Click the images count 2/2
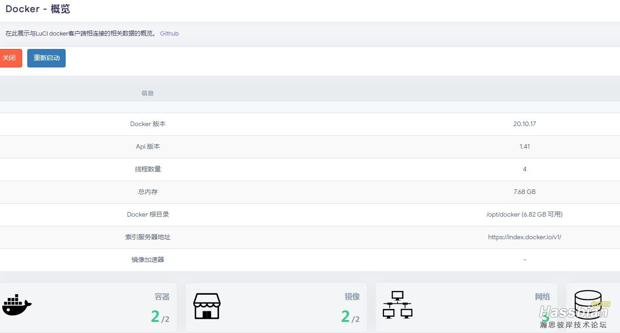Screen dimensions: 620x333 pos(350,317)
